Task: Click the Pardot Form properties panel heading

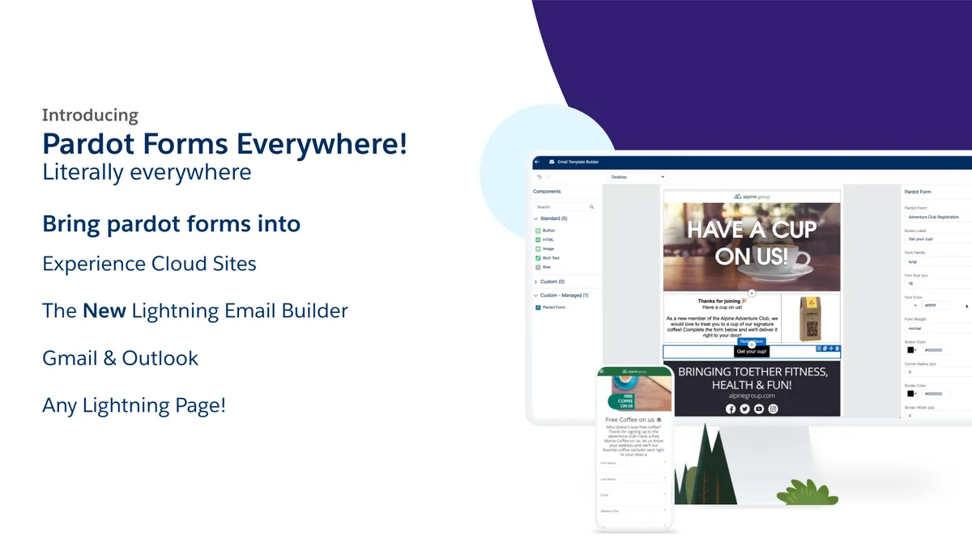Action: (918, 192)
